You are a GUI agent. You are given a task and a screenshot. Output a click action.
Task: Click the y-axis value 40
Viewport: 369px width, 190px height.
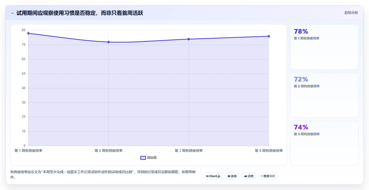[24, 88]
